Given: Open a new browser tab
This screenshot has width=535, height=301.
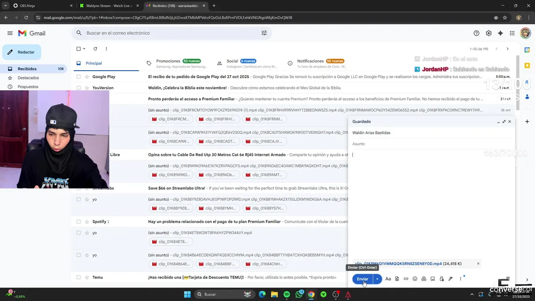Looking at the screenshot, I should coord(214,6).
